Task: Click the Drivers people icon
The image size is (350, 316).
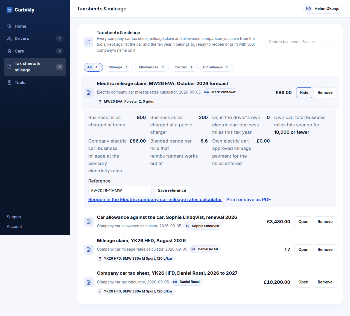Action: tap(9, 39)
